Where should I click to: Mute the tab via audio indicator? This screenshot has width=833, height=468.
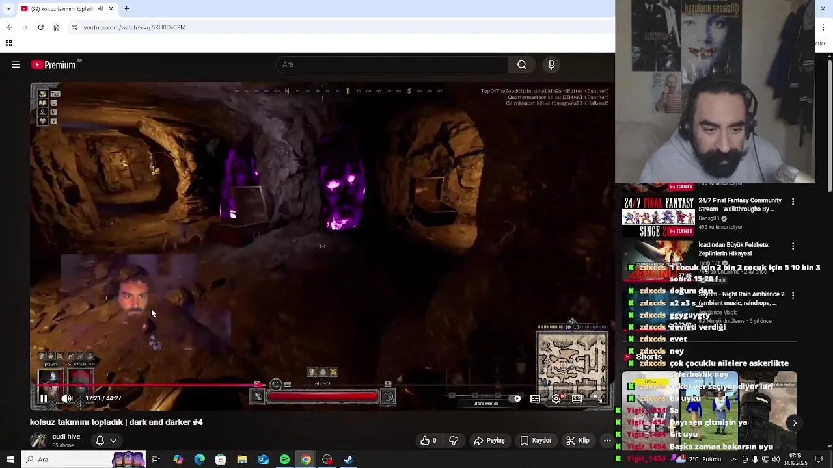pos(100,9)
